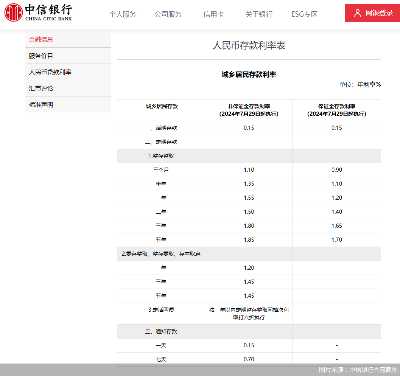400x376 pixels.
Task: Click the China CITIC Bank logo
Action: (x=38, y=12)
